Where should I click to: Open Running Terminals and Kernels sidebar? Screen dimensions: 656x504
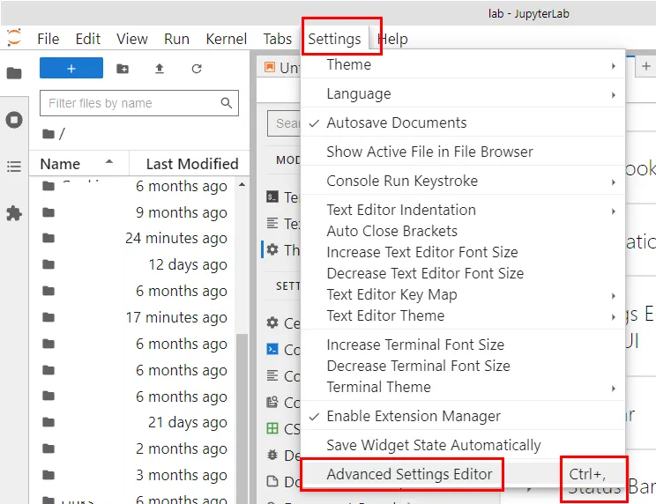(x=14, y=120)
